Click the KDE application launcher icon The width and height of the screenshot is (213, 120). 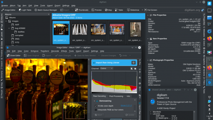[x=209, y=4]
